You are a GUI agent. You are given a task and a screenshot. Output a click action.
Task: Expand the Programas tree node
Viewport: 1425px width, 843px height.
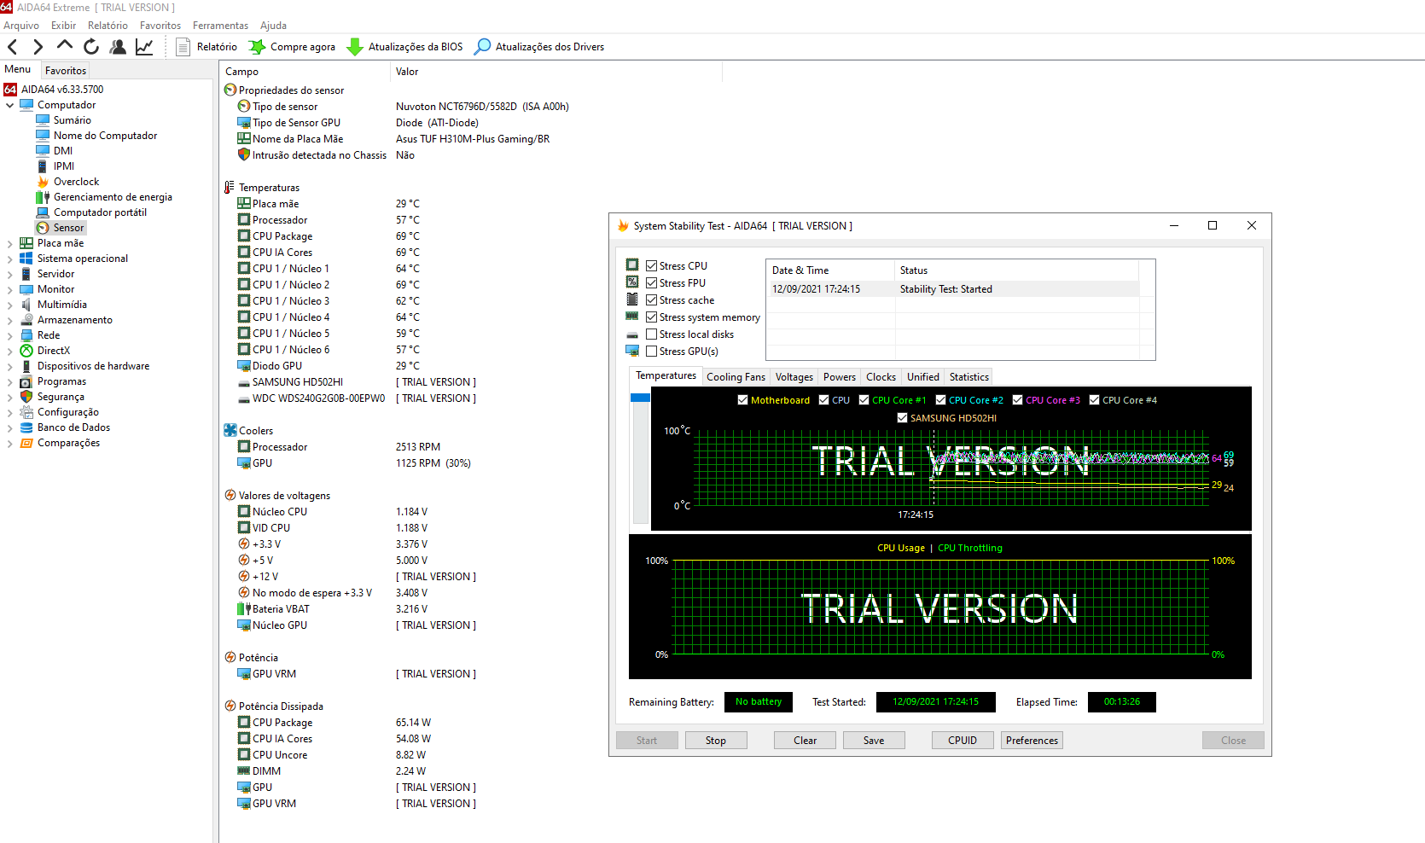pos(10,382)
